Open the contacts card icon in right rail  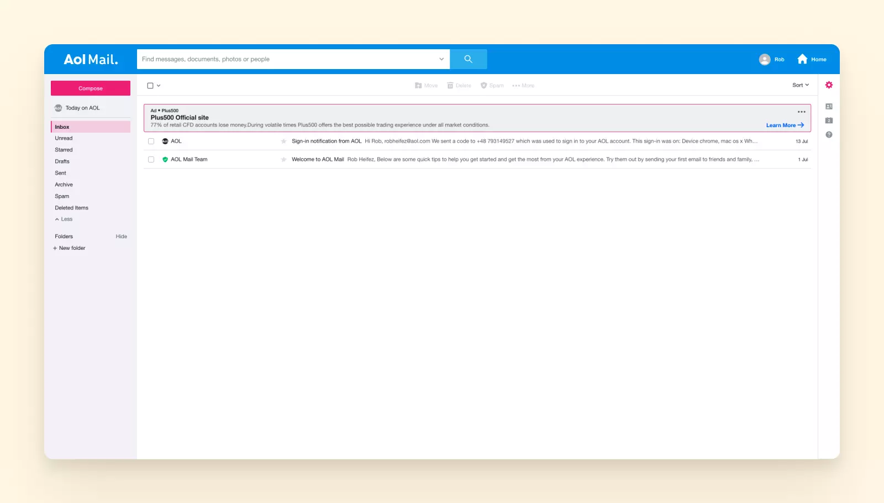coord(829,106)
